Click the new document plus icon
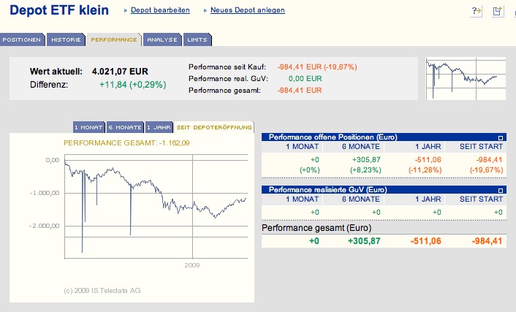Screen dimensions: 516x312 pos(498,11)
